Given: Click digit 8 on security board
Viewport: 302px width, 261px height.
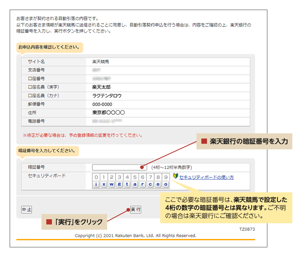Looking at the screenshot, I should [158, 177].
